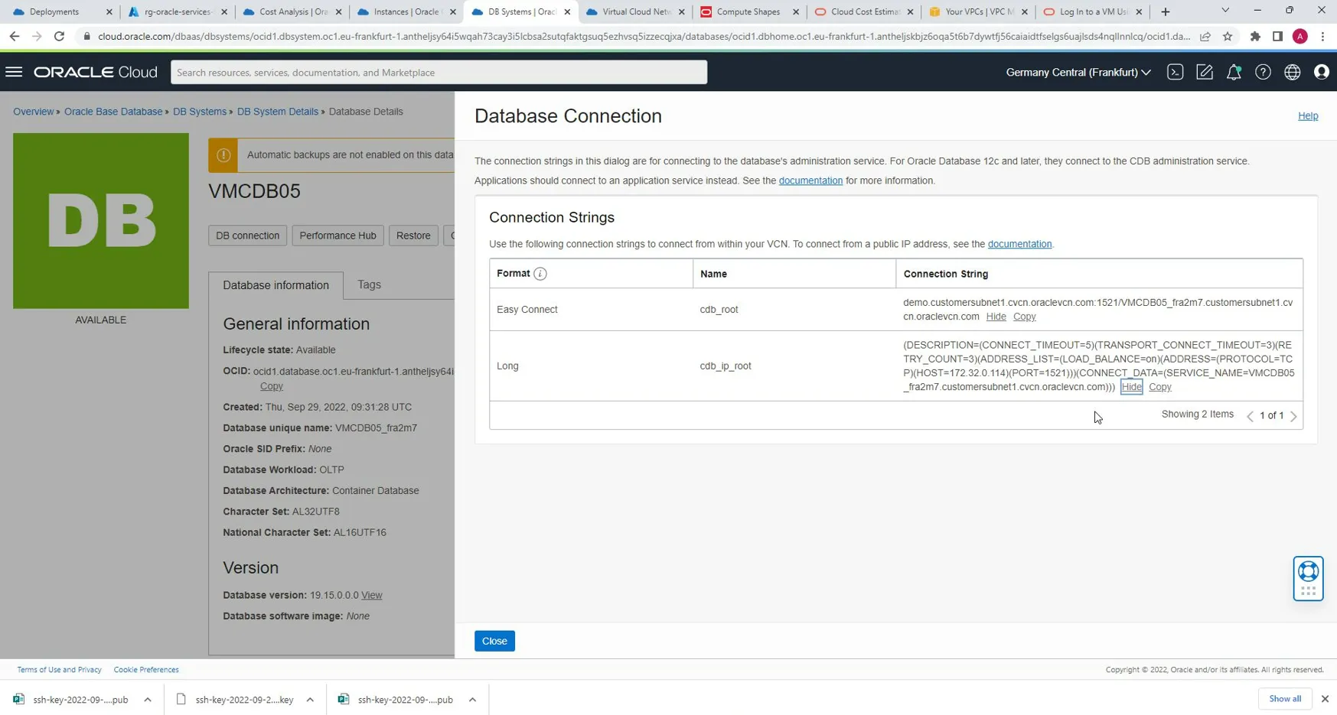Image resolution: width=1337 pixels, height=715 pixels.
Task: Expand options for the ssh-key .key download
Action: click(x=310, y=700)
